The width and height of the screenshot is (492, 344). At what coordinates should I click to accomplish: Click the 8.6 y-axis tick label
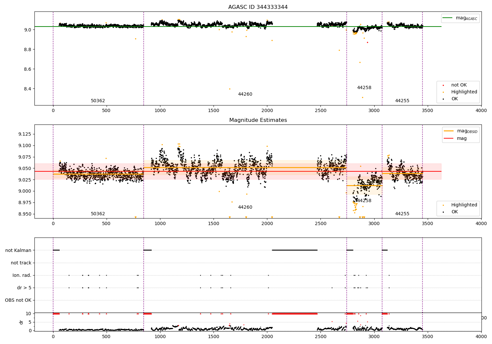coord(28,69)
